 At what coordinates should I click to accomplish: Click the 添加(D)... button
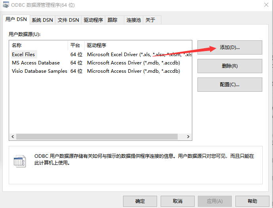coord(229,47)
